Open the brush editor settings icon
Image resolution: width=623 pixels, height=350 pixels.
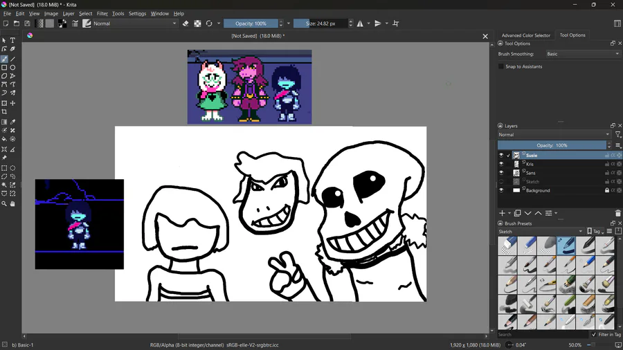click(75, 24)
